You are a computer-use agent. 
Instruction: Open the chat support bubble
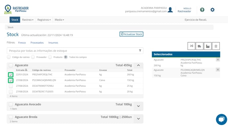(x=221, y=119)
